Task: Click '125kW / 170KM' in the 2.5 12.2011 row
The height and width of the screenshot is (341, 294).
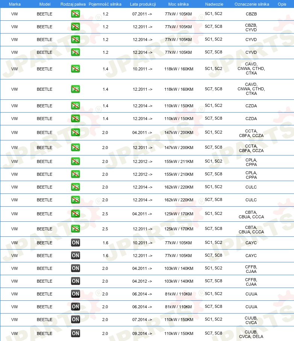Action: point(179,229)
